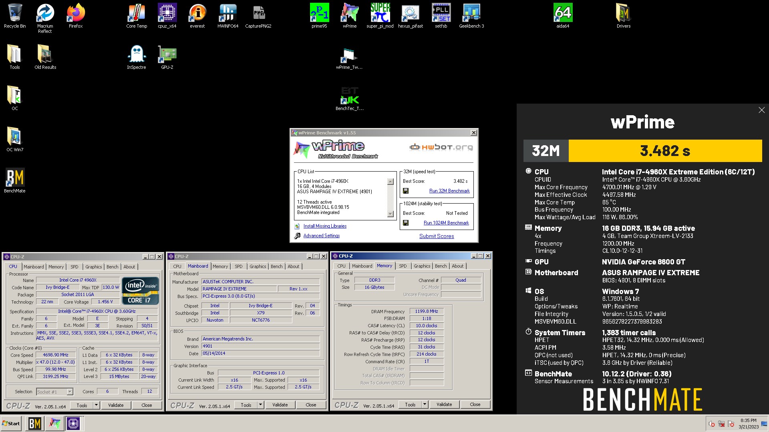The image size is (769, 432).
Task: Launch everest desktop icon
Action: pyautogui.click(x=197, y=16)
